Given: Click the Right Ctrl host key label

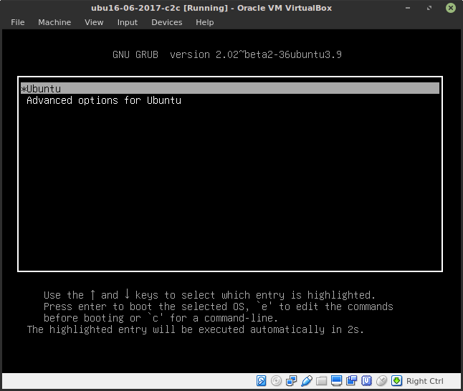Looking at the screenshot, I should [x=424, y=381].
